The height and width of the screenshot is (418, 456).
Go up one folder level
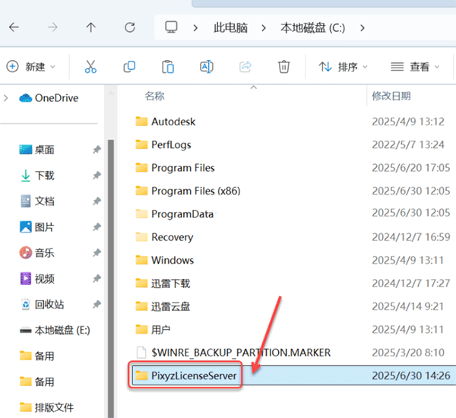click(90, 27)
